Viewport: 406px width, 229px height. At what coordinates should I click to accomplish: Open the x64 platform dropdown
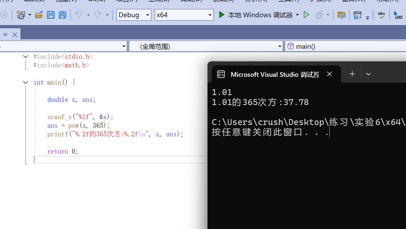pos(184,15)
